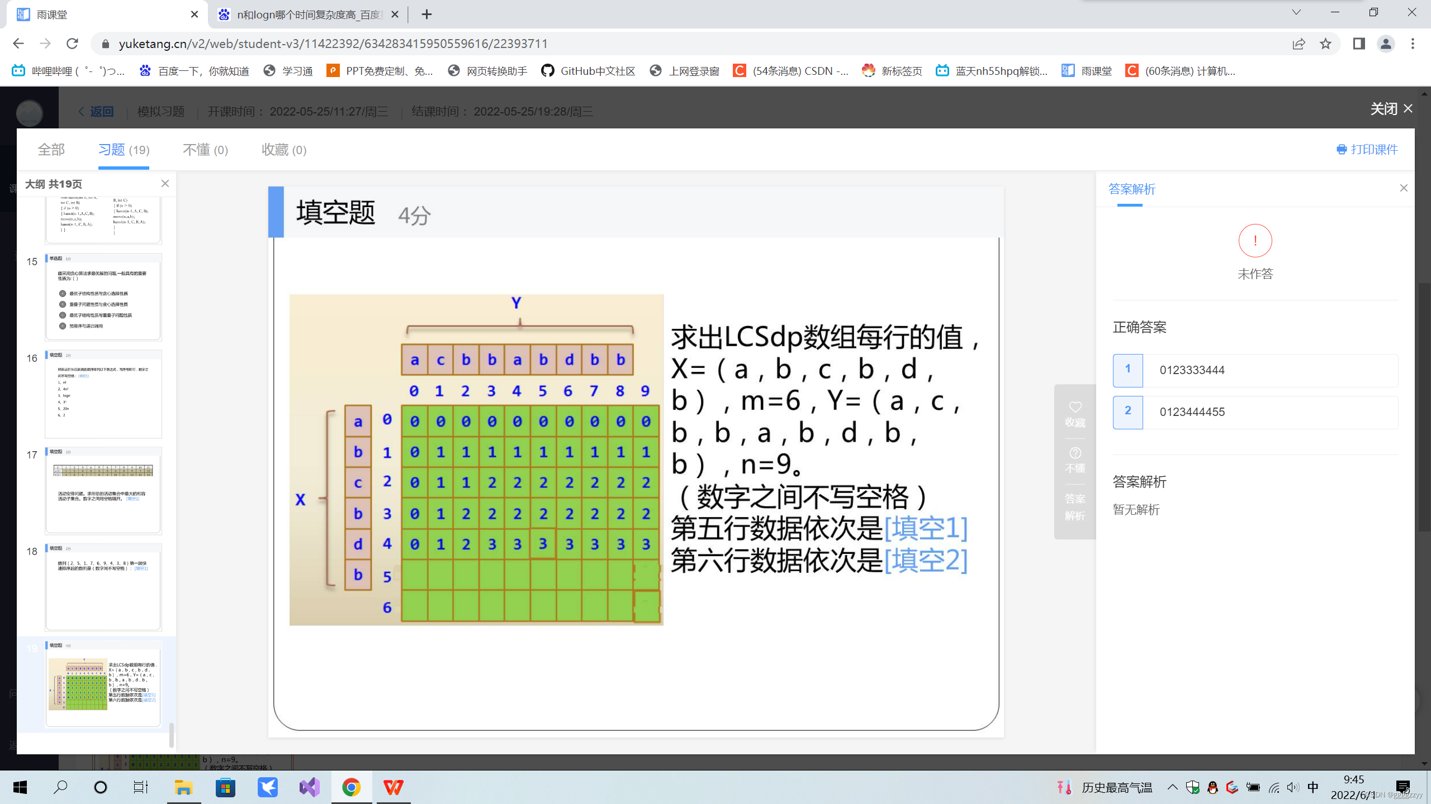Click the 不懂 question mark icon
Image resolution: width=1431 pixels, height=804 pixels.
point(1075,453)
